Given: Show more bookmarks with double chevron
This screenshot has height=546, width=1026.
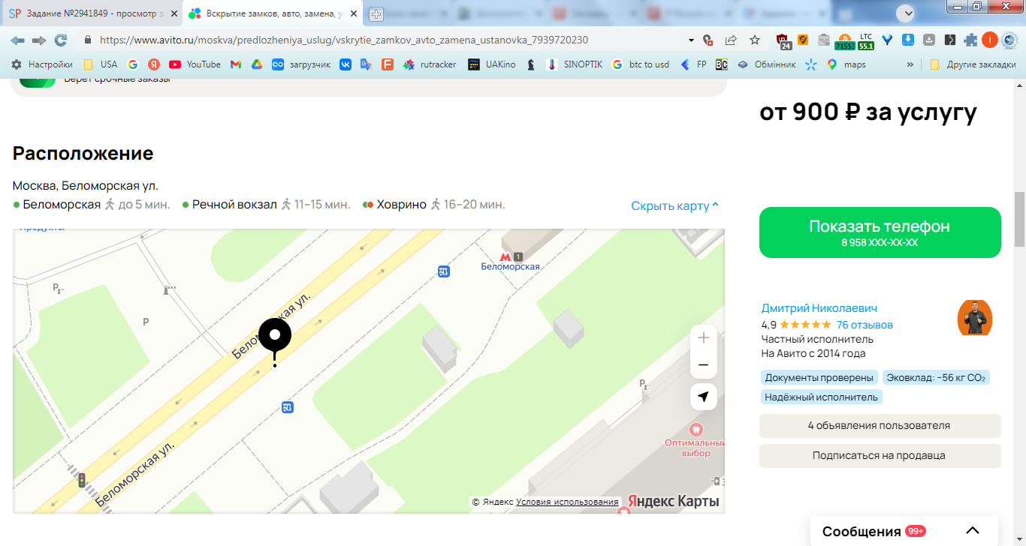Looking at the screenshot, I should pos(910,64).
